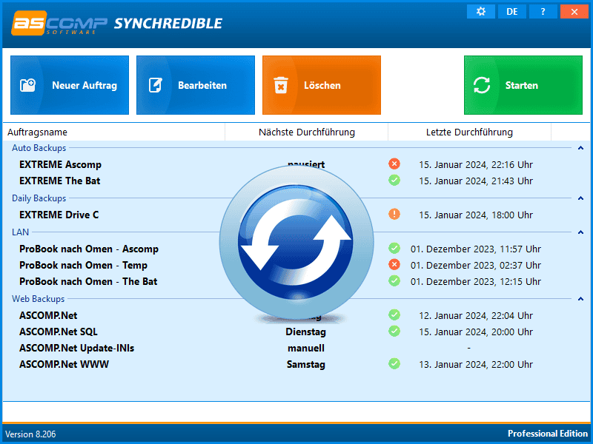593x444 pixels.
Task: Click the Bearbeiten button
Action: click(x=196, y=85)
